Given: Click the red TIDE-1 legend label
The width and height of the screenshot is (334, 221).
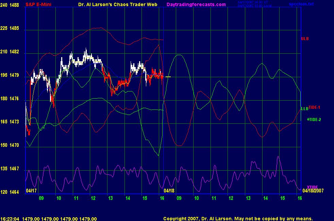Looking at the screenshot, I should click(x=314, y=107).
